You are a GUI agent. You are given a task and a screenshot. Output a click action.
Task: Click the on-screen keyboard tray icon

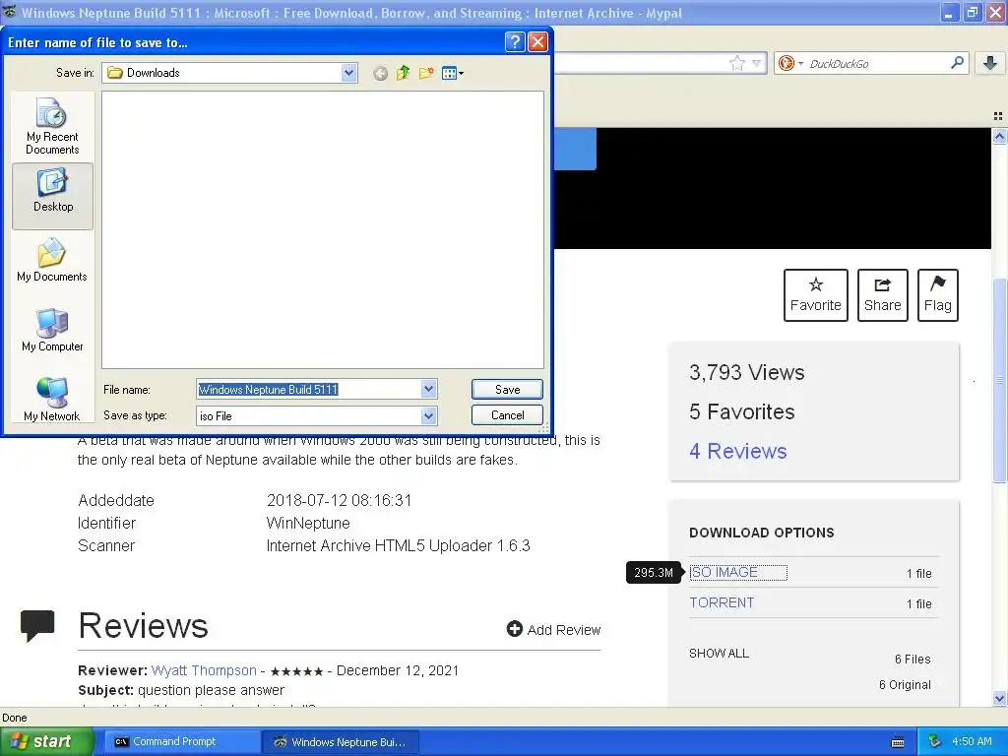[898, 742]
